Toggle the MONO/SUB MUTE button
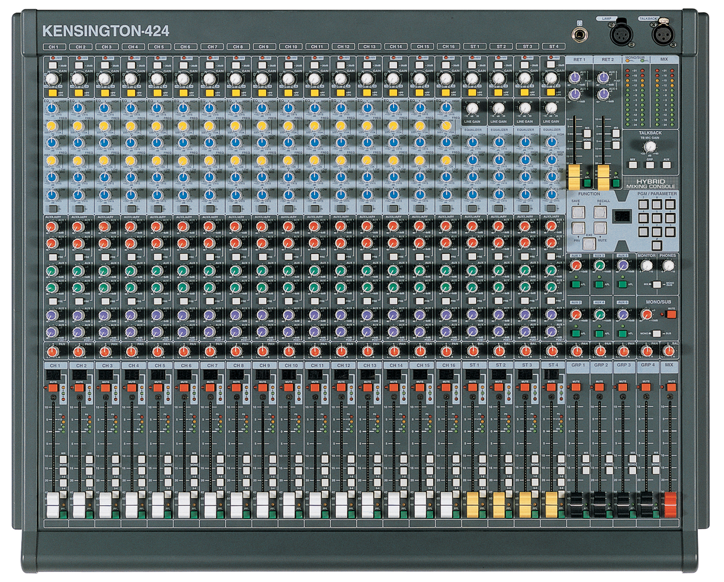Viewport: 724px width, 582px height. click(x=671, y=314)
